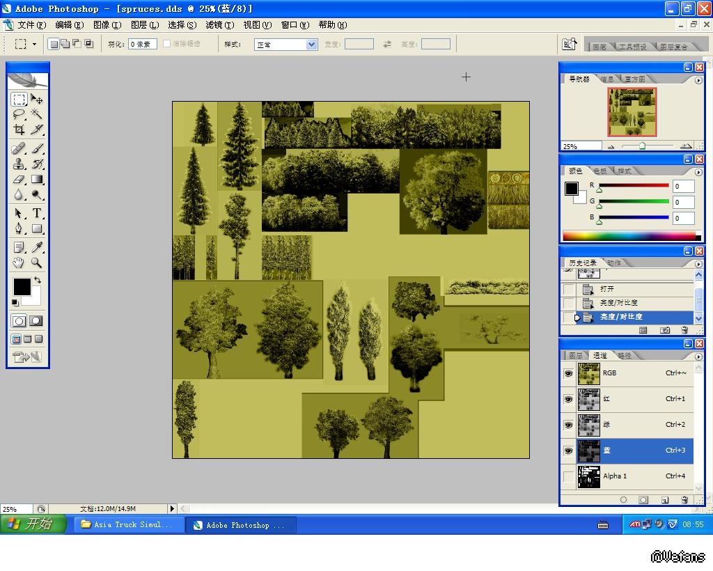713x571 pixels.
Task: Switch to the 图层 tab
Action: [x=577, y=356]
